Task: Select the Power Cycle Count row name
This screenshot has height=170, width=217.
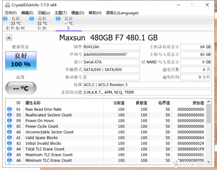Action: pos(42,126)
